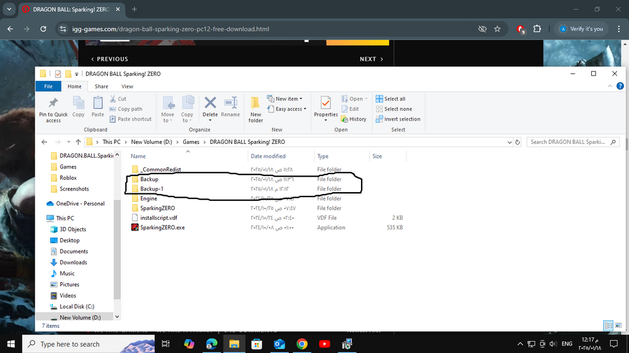Click Games in the breadcrumb path
This screenshot has width=629, height=353.
[x=191, y=142]
